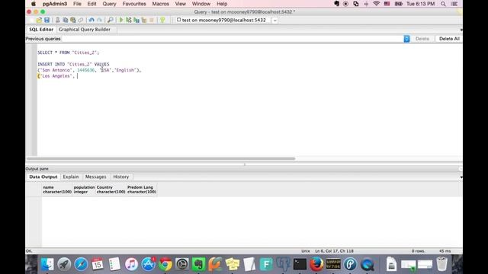The height and width of the screenshot is (274, 488).
Task: Open the Window menu
Action: click(201, 4)
